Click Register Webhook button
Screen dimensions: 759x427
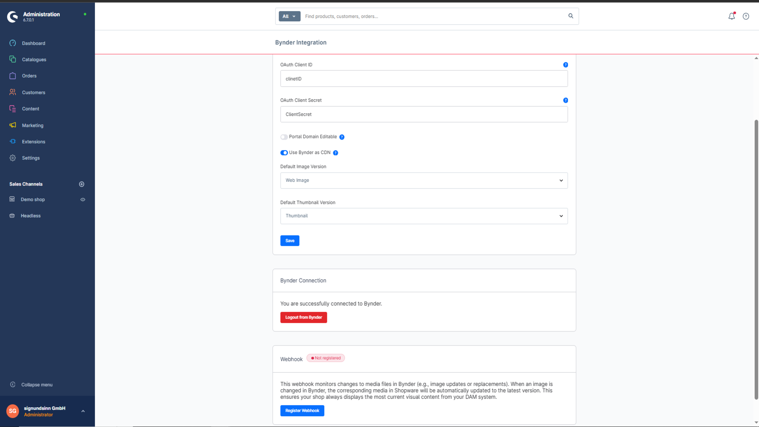(302, 411)
